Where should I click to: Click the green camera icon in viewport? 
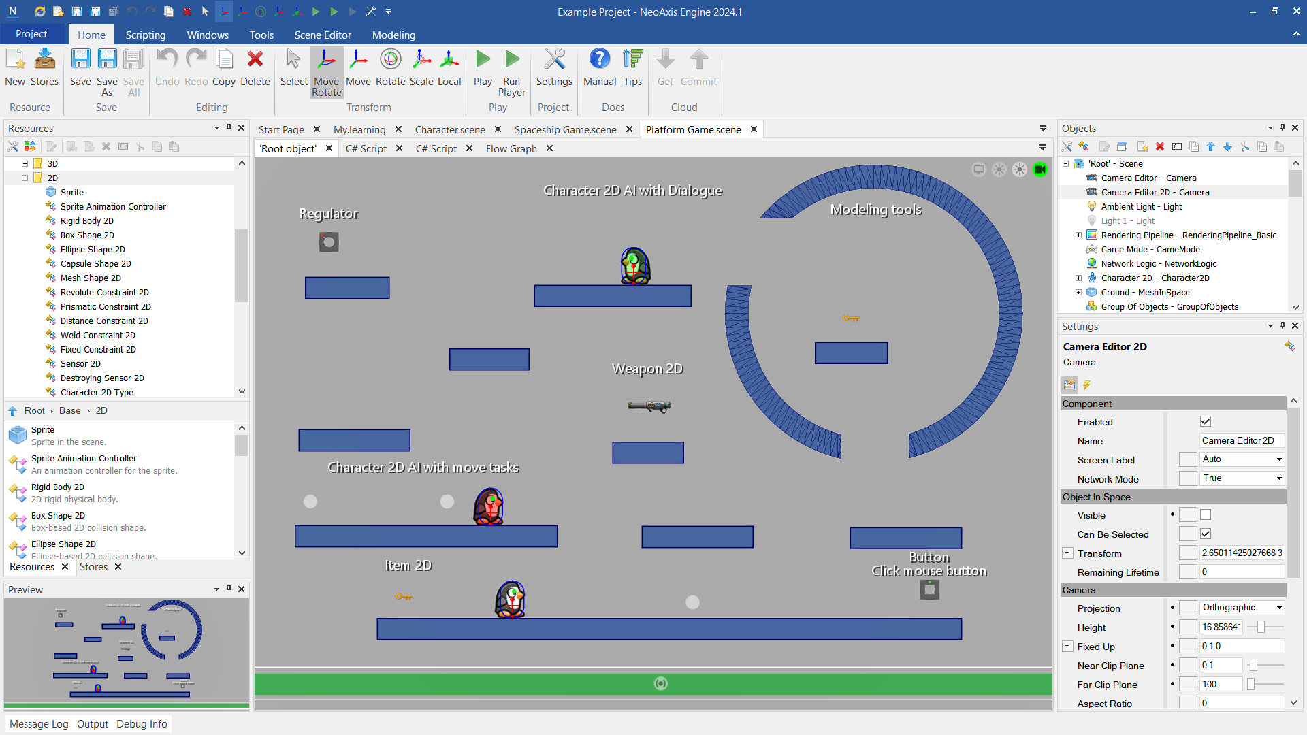pyautogui.click(x=1039, y=169)
